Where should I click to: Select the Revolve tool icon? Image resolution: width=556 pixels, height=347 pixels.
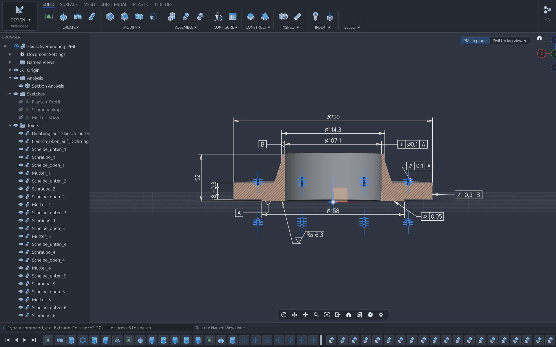coord(78,17)
